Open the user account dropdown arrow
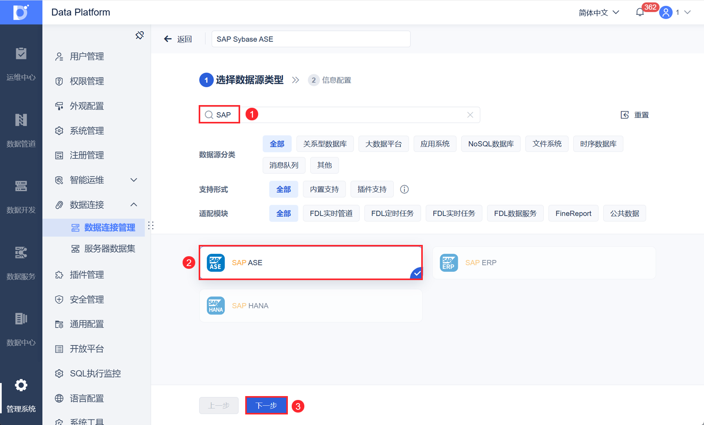 pos(687,12)
